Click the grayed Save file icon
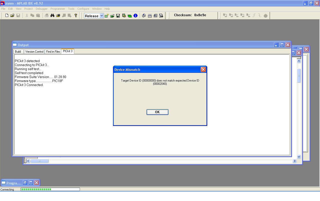 pyautogui.click(x=18, y=15)
